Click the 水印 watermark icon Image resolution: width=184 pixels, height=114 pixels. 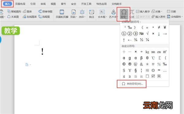tap(82, 12)
